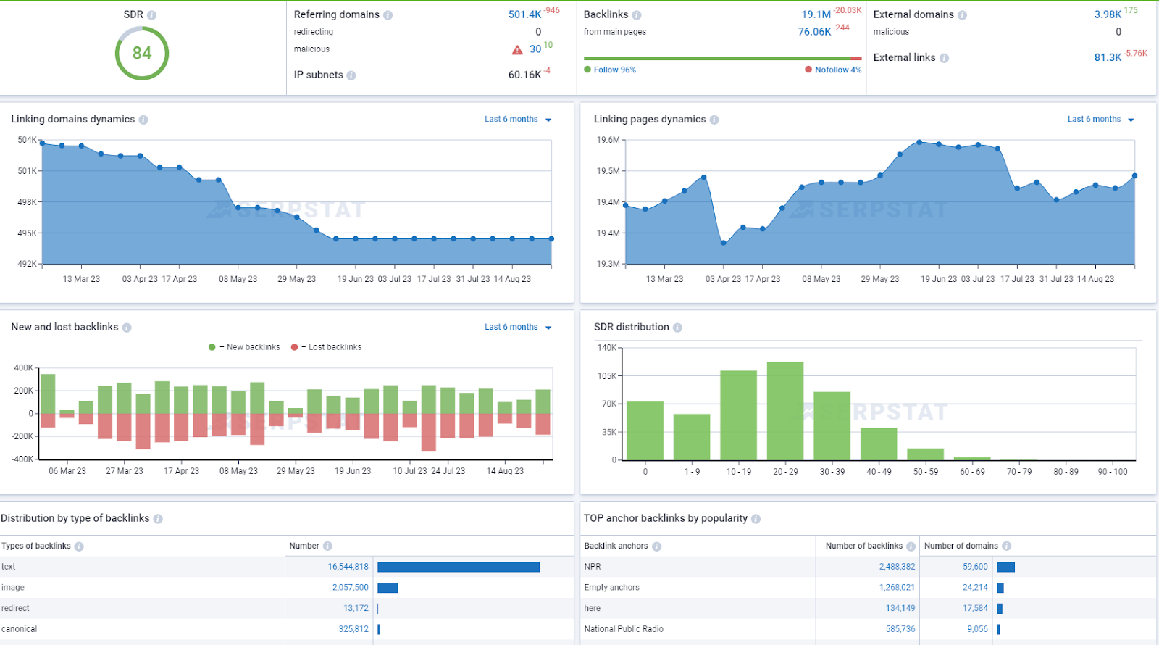
Task: Open 9,056 domains for National Public Radio
Action: (x=977, y=630)
